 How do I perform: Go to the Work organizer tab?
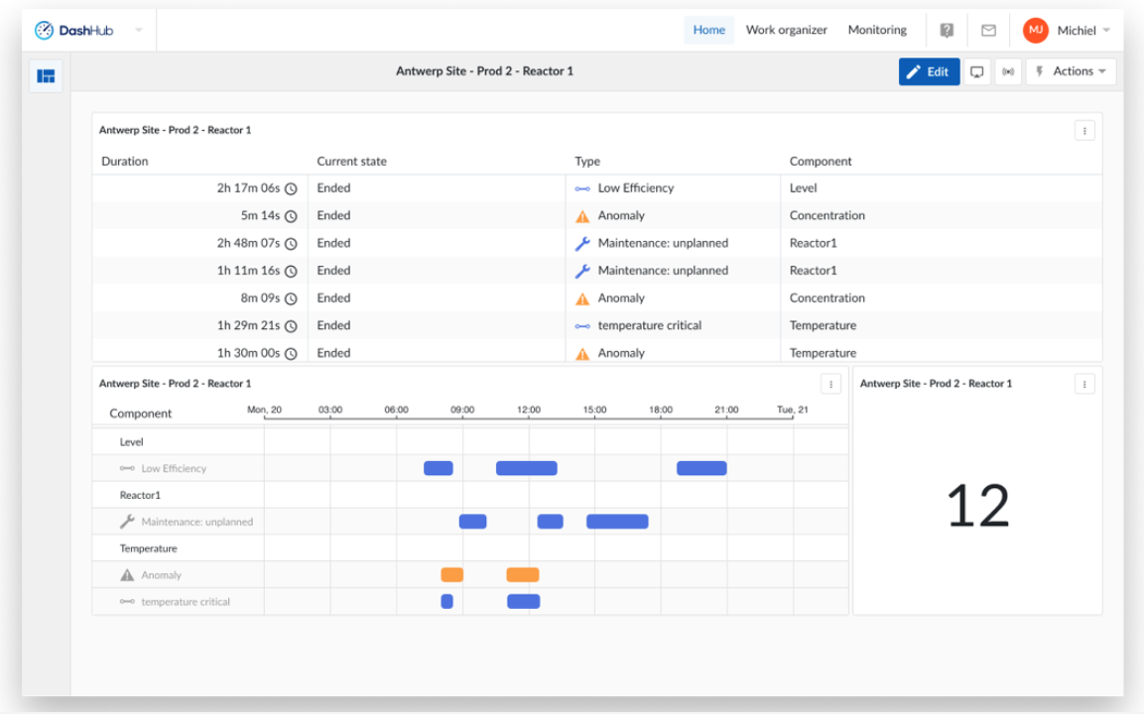(786, 30)
